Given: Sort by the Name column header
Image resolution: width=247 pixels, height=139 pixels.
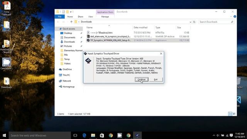Looking at the screenshot, I should [x=90, y=27].
